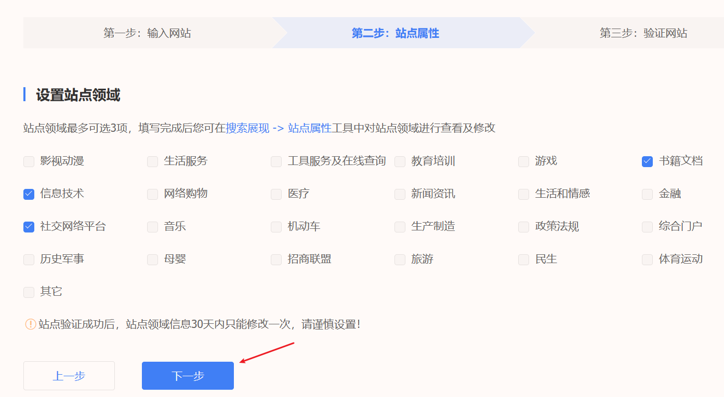Uncheck the 信息技术 checkbox
Image resolution: width=724 pixels, height=397 pixels.
click(29, 194)
